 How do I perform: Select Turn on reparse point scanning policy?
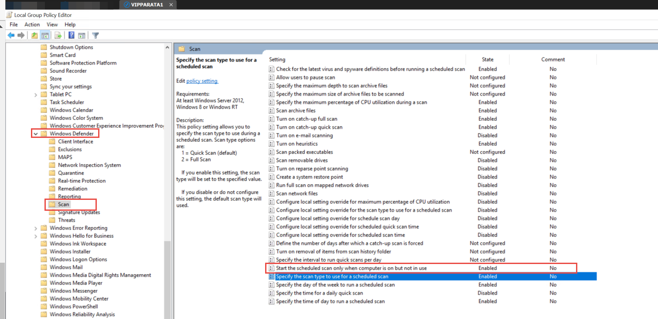click(x=312, y=168)
